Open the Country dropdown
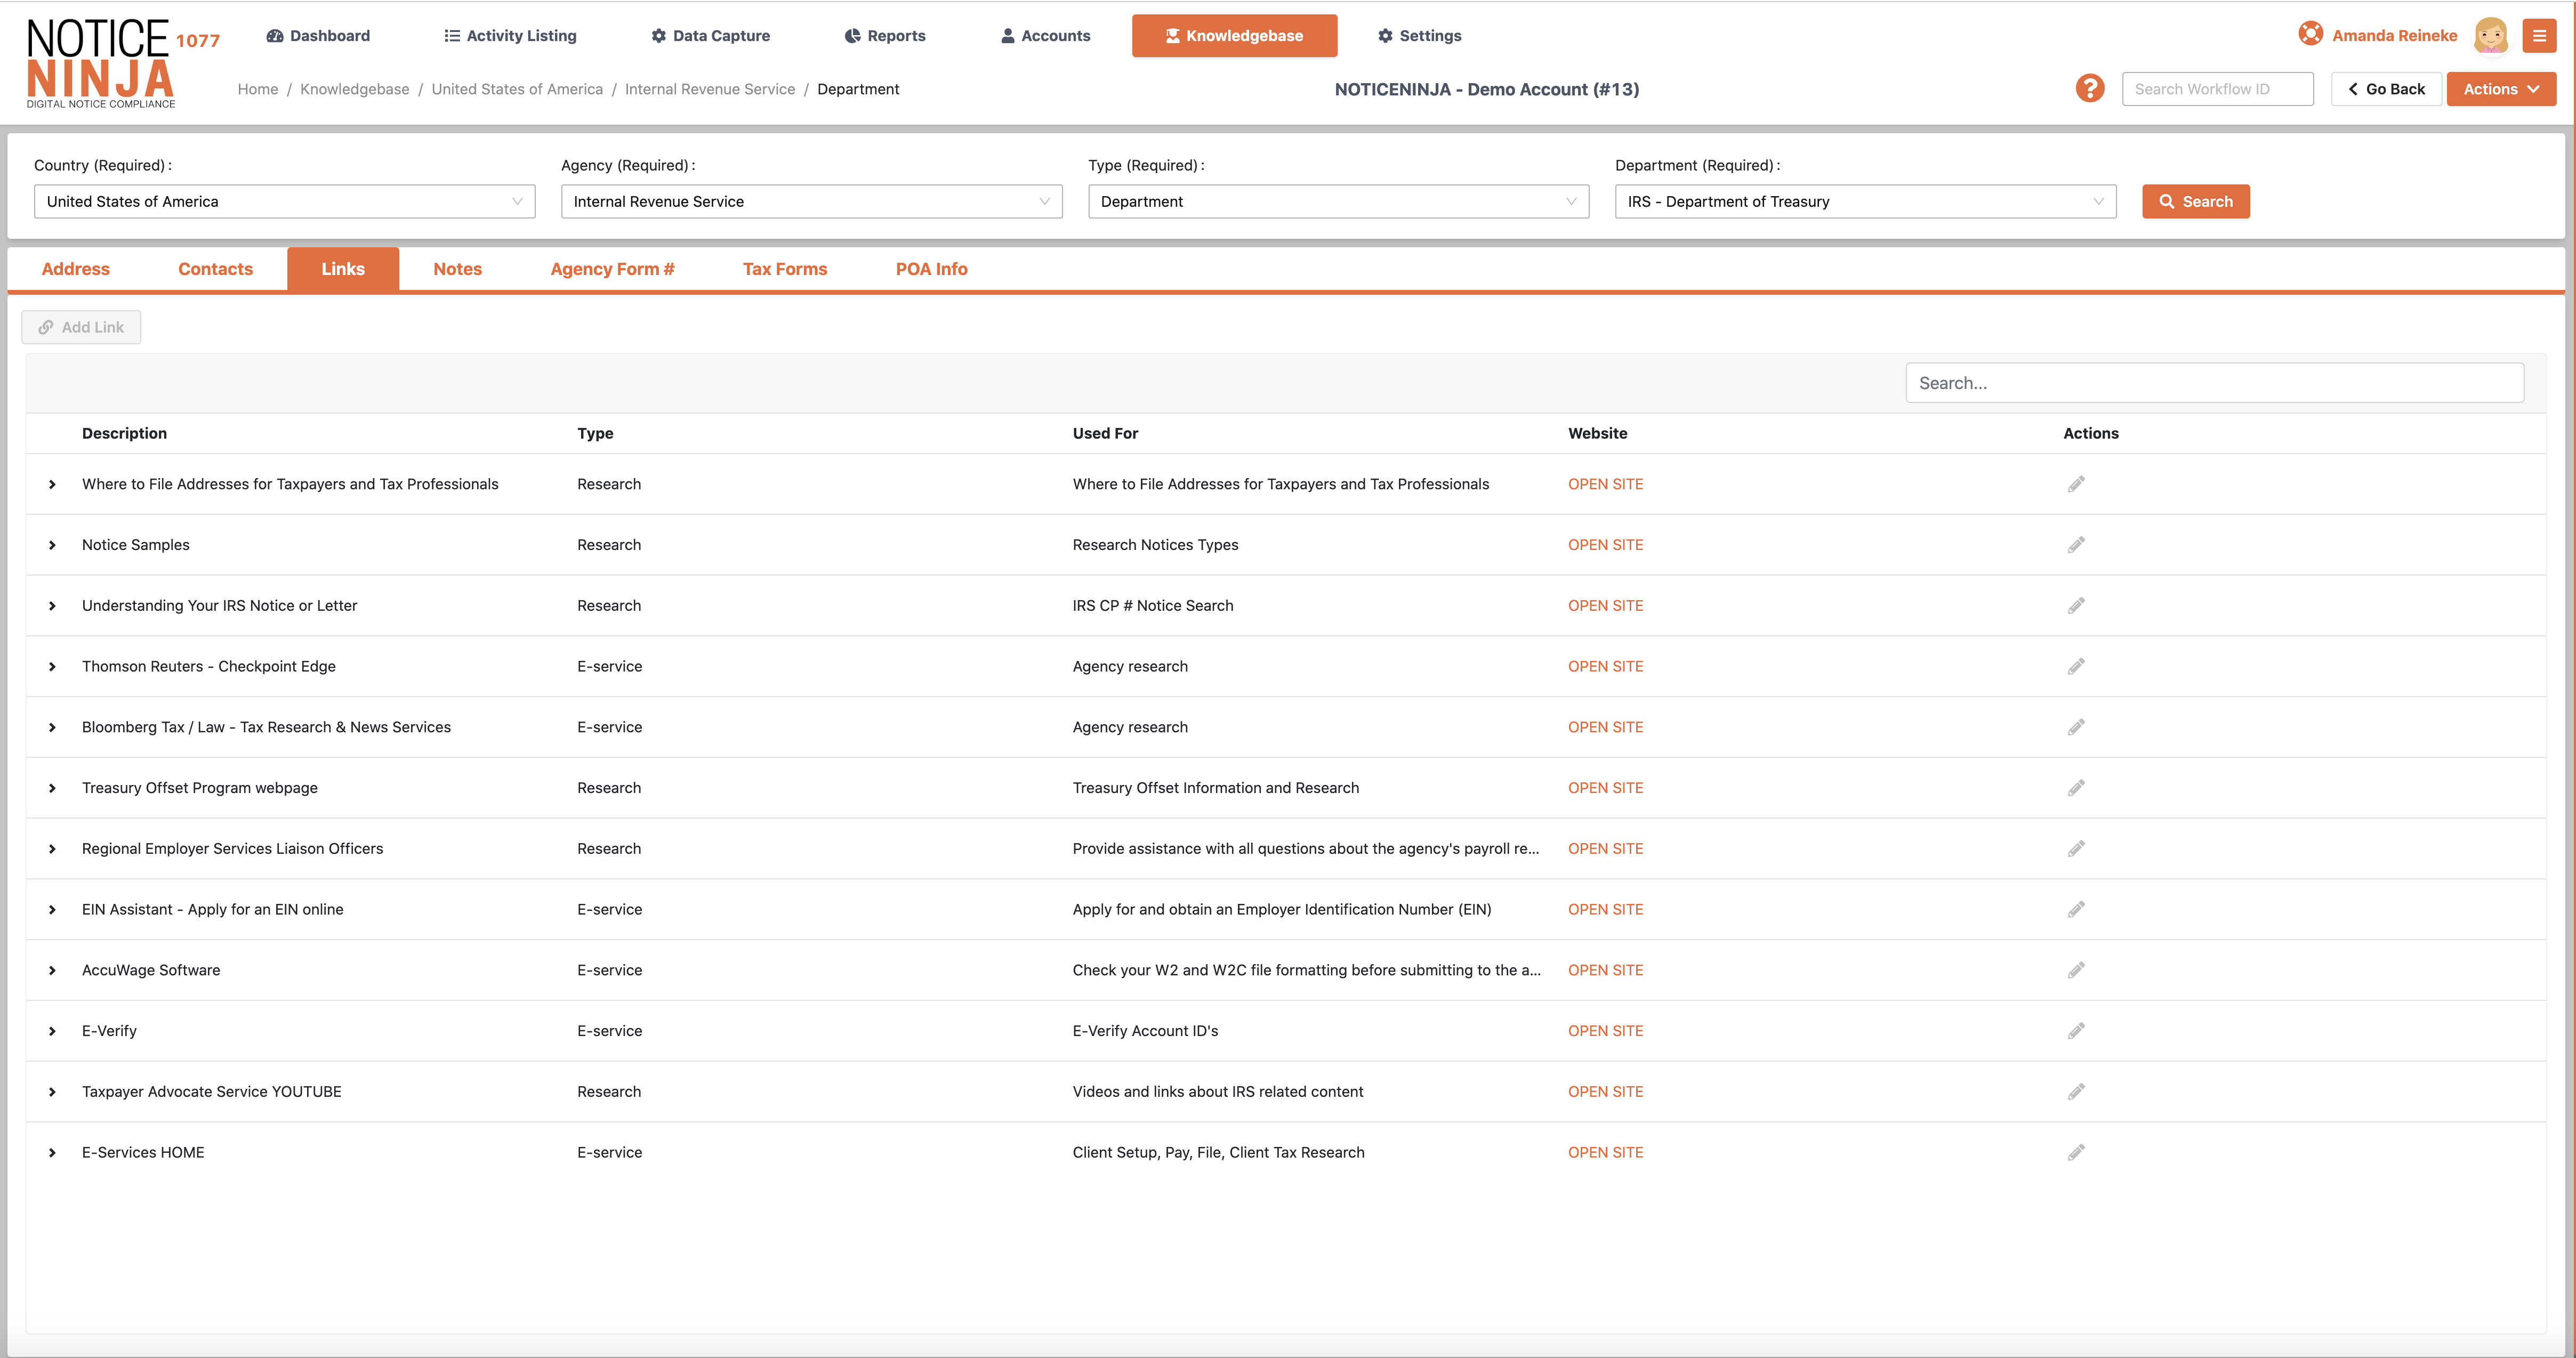2576x1358 pixels. point(284,201)
